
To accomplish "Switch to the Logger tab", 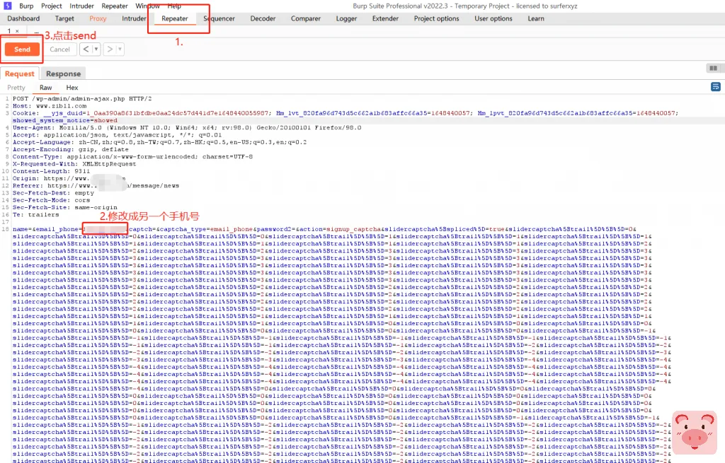I will pos(346,18).
